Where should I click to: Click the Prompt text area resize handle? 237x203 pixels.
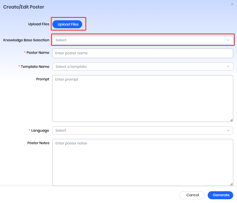(231, 120)
